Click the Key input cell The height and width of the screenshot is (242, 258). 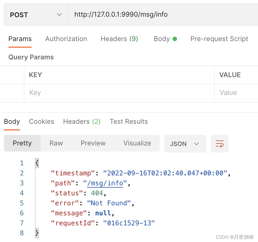tap(119, 93)
